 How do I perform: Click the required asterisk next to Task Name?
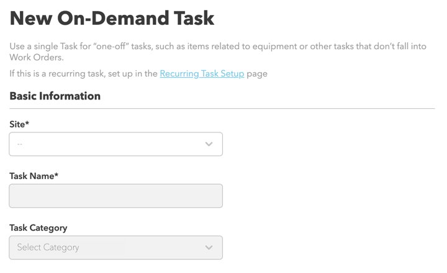pyautogui.click(x=56, y=175)
